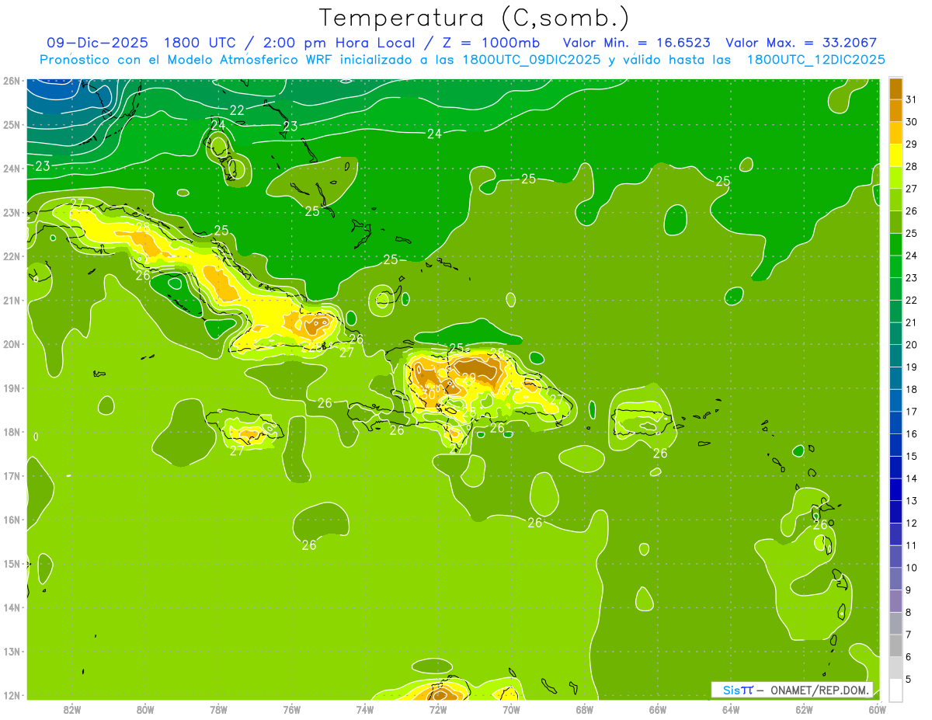Click the legend value "13" on color bar
Screen dimensions: 932x720
pos(912,500)
